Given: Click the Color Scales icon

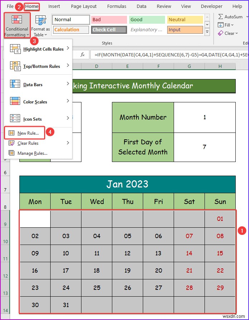Looking at the screenshot, I should pyautogui.click(x=15, y=101).
